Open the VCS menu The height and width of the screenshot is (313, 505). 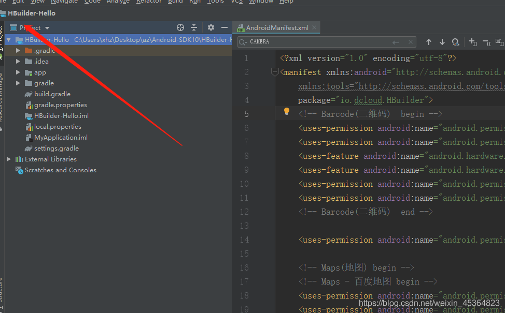coord(237,2)
